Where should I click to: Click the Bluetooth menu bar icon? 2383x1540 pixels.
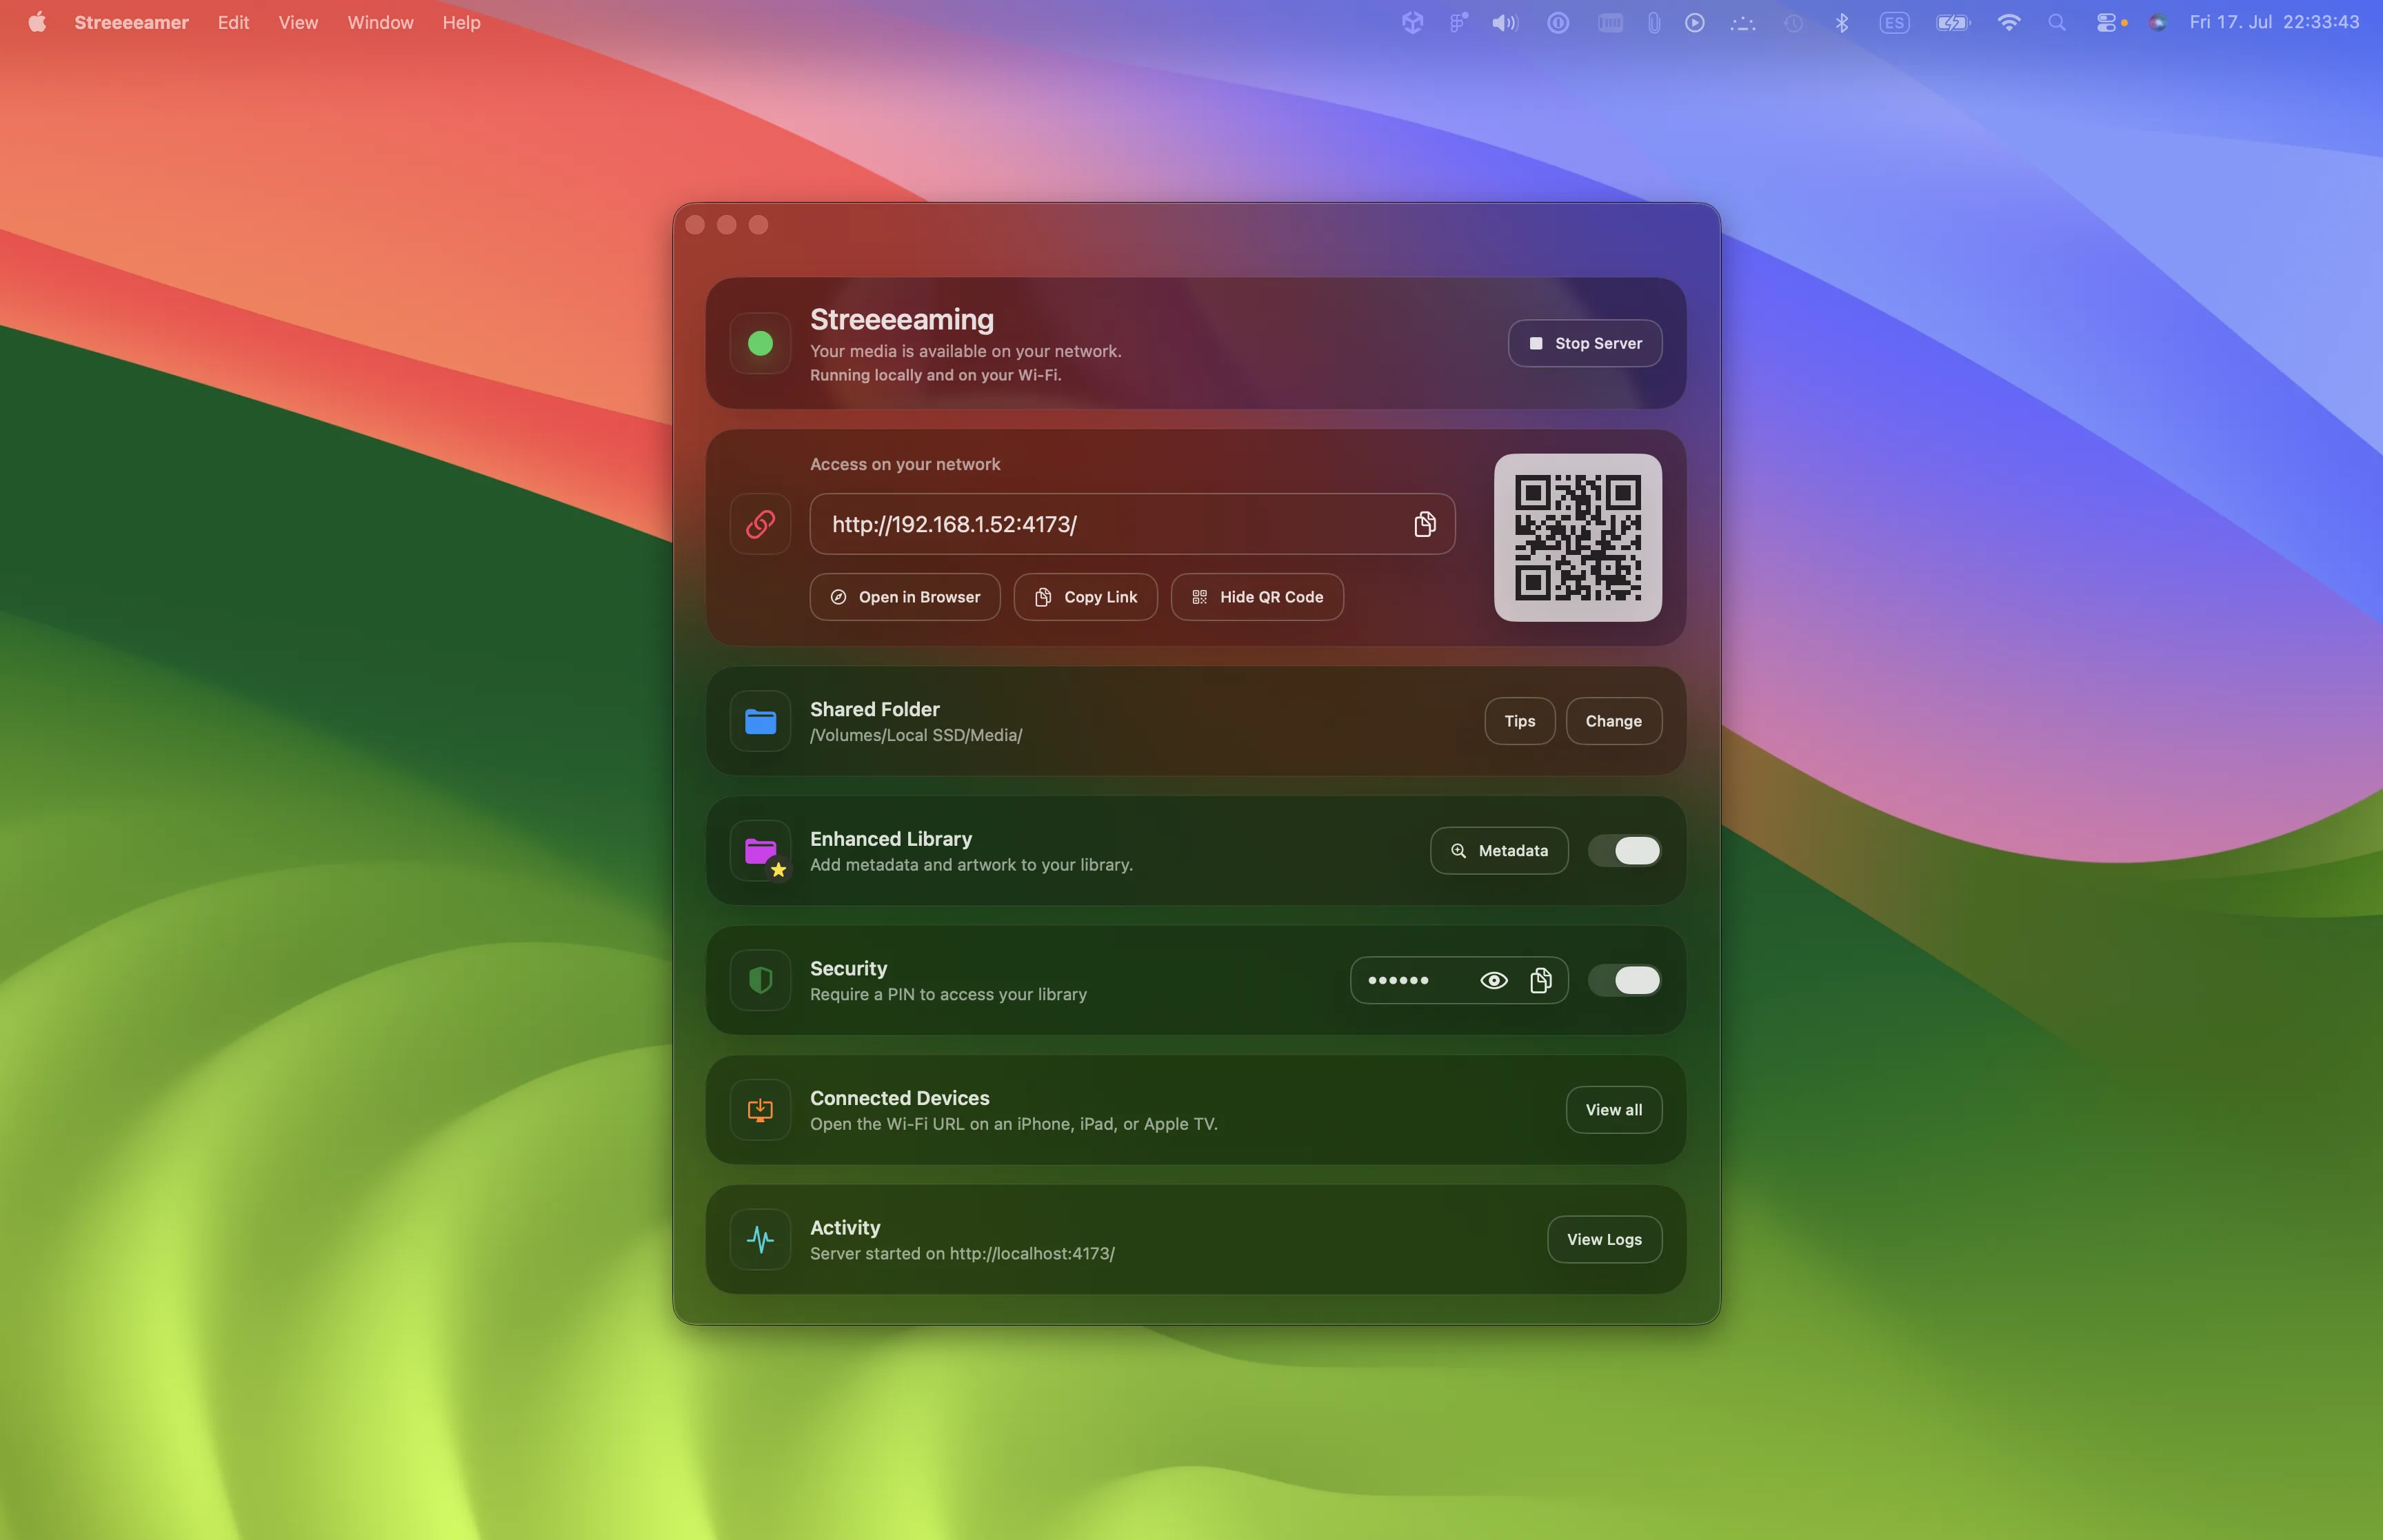tap(1842, 22)
